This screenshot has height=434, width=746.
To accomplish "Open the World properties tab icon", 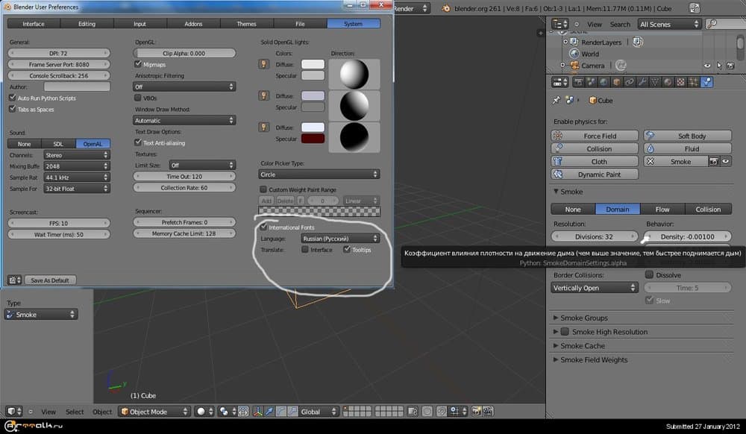I will (602, 82).
